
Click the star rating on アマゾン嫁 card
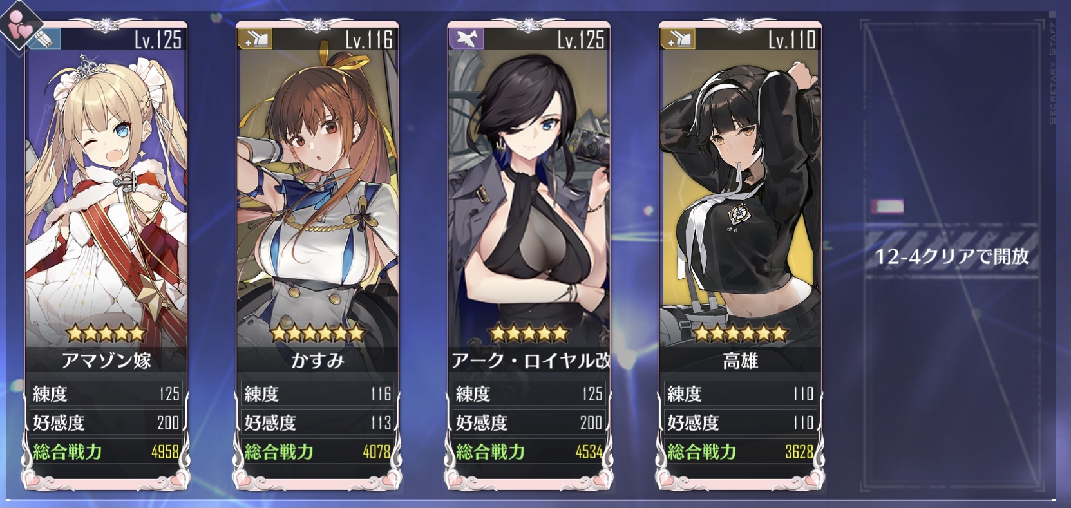[106, 334]
